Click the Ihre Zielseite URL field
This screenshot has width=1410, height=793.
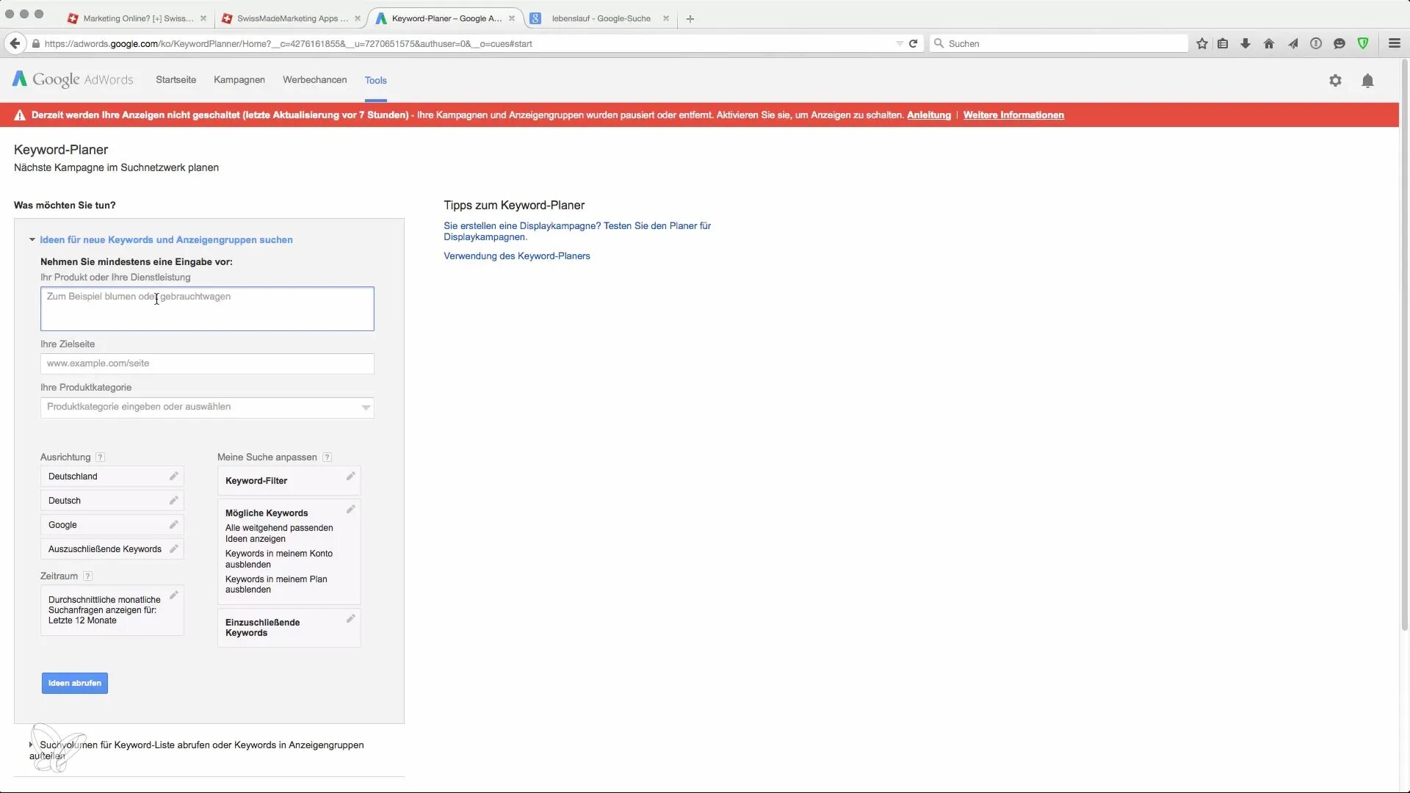point(207,363)
